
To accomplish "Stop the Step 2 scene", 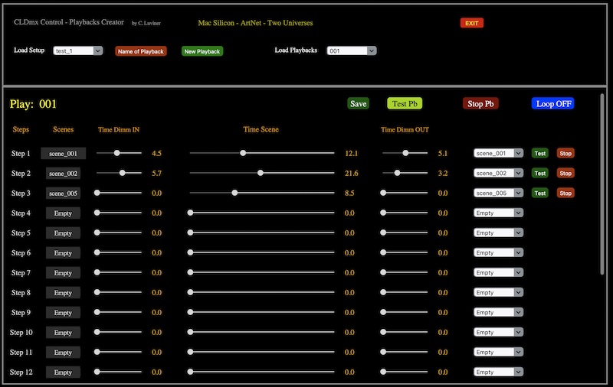I will 565,173.
